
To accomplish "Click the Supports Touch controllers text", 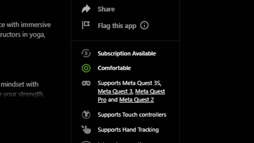I will pos(132,115).
